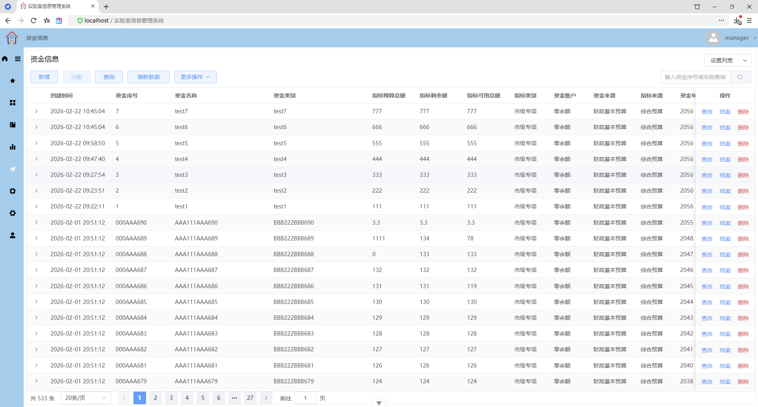Expand the row for AAA111AAA687
Image resolution: width=758 pixels, height=407 pixels.
(x=36, y=270)
